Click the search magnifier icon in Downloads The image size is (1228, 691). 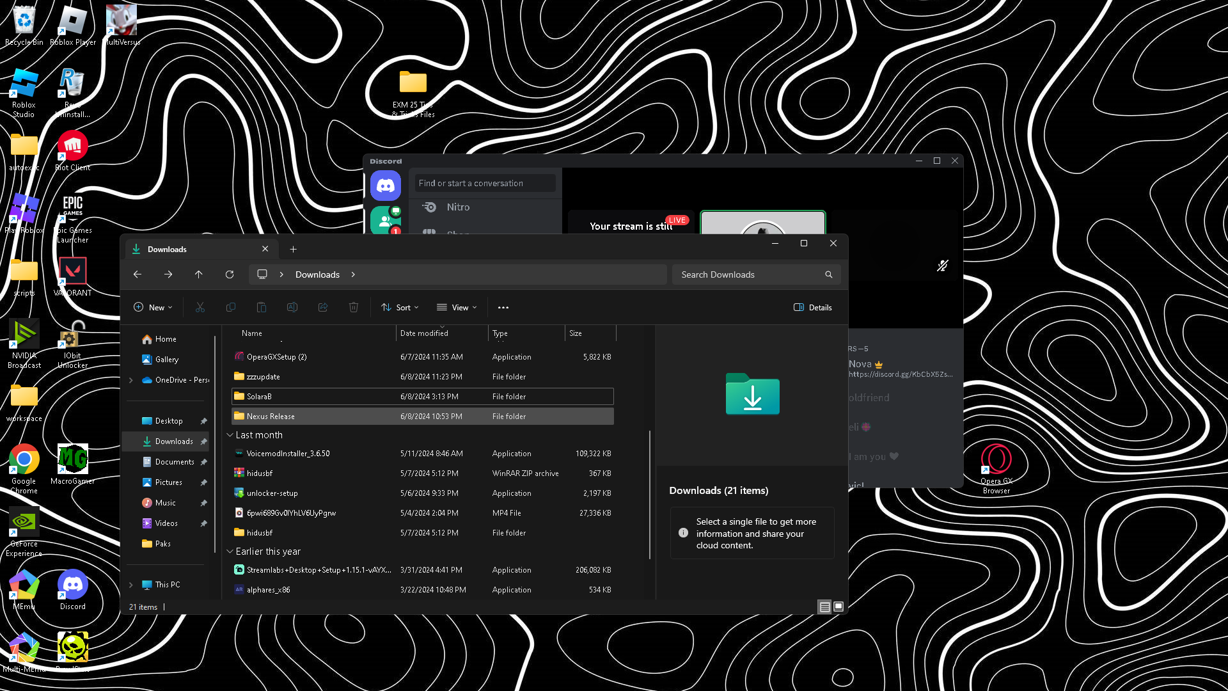click(829, 274)
